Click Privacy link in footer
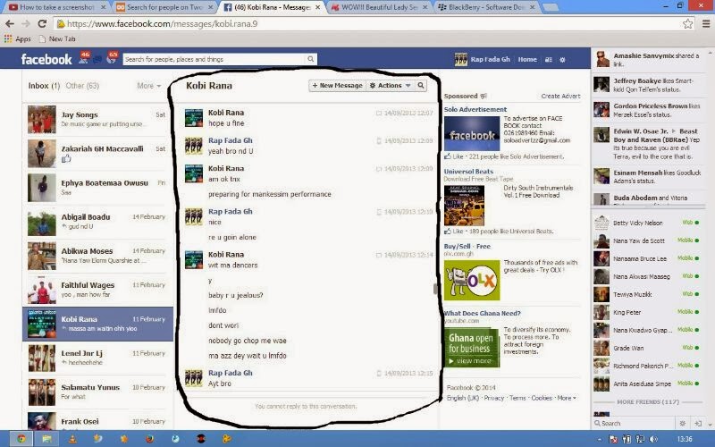715x447 pixels. coord(494,398)
